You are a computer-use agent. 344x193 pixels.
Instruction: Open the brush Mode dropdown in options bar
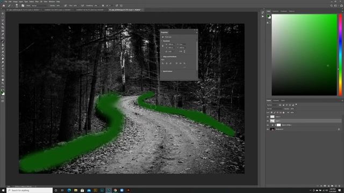[39, 6]
